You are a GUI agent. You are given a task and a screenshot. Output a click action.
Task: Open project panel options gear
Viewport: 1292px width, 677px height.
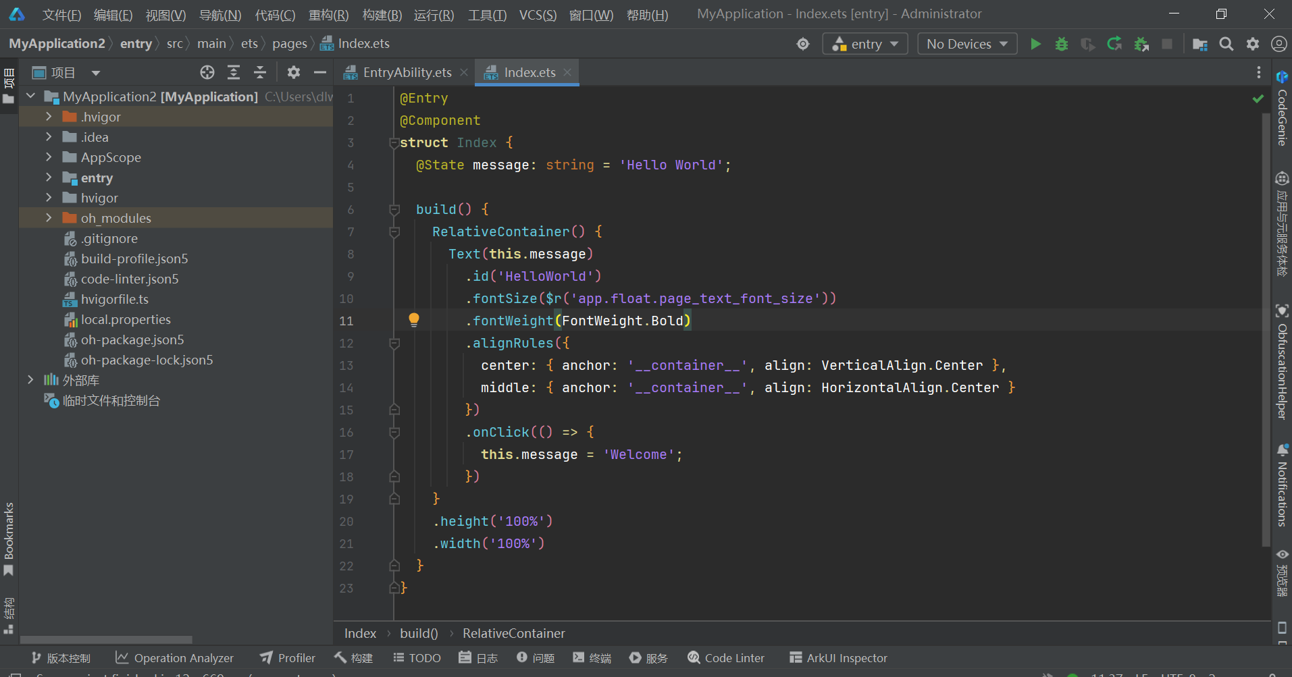click(294, 72)
